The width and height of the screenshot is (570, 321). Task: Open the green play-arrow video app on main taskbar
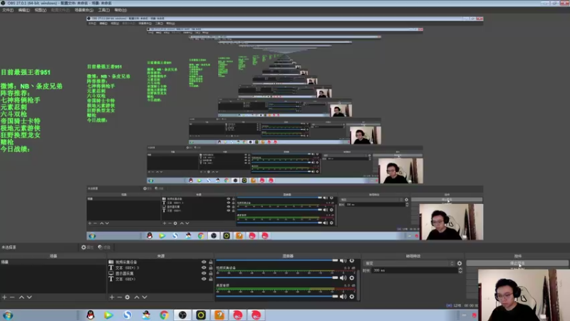pyautogui.click(x=108, y=315)
